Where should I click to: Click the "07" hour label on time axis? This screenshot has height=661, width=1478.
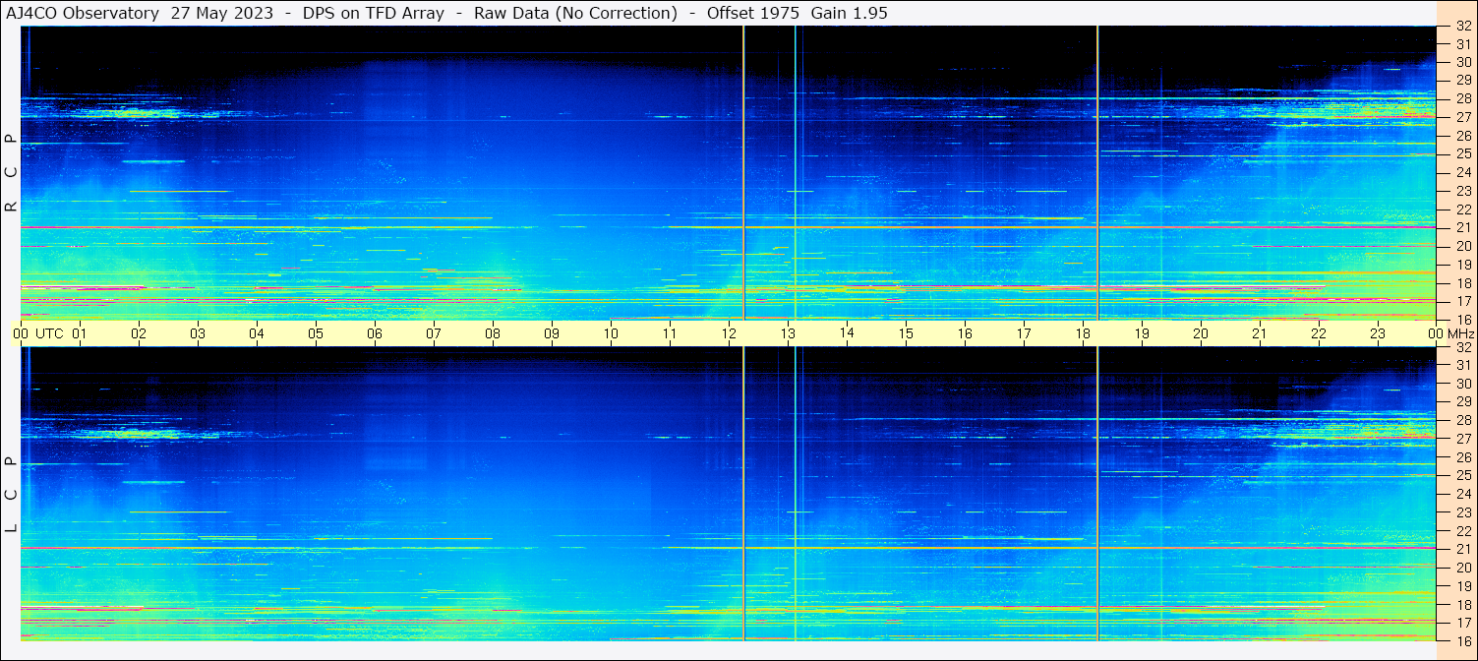434,333
